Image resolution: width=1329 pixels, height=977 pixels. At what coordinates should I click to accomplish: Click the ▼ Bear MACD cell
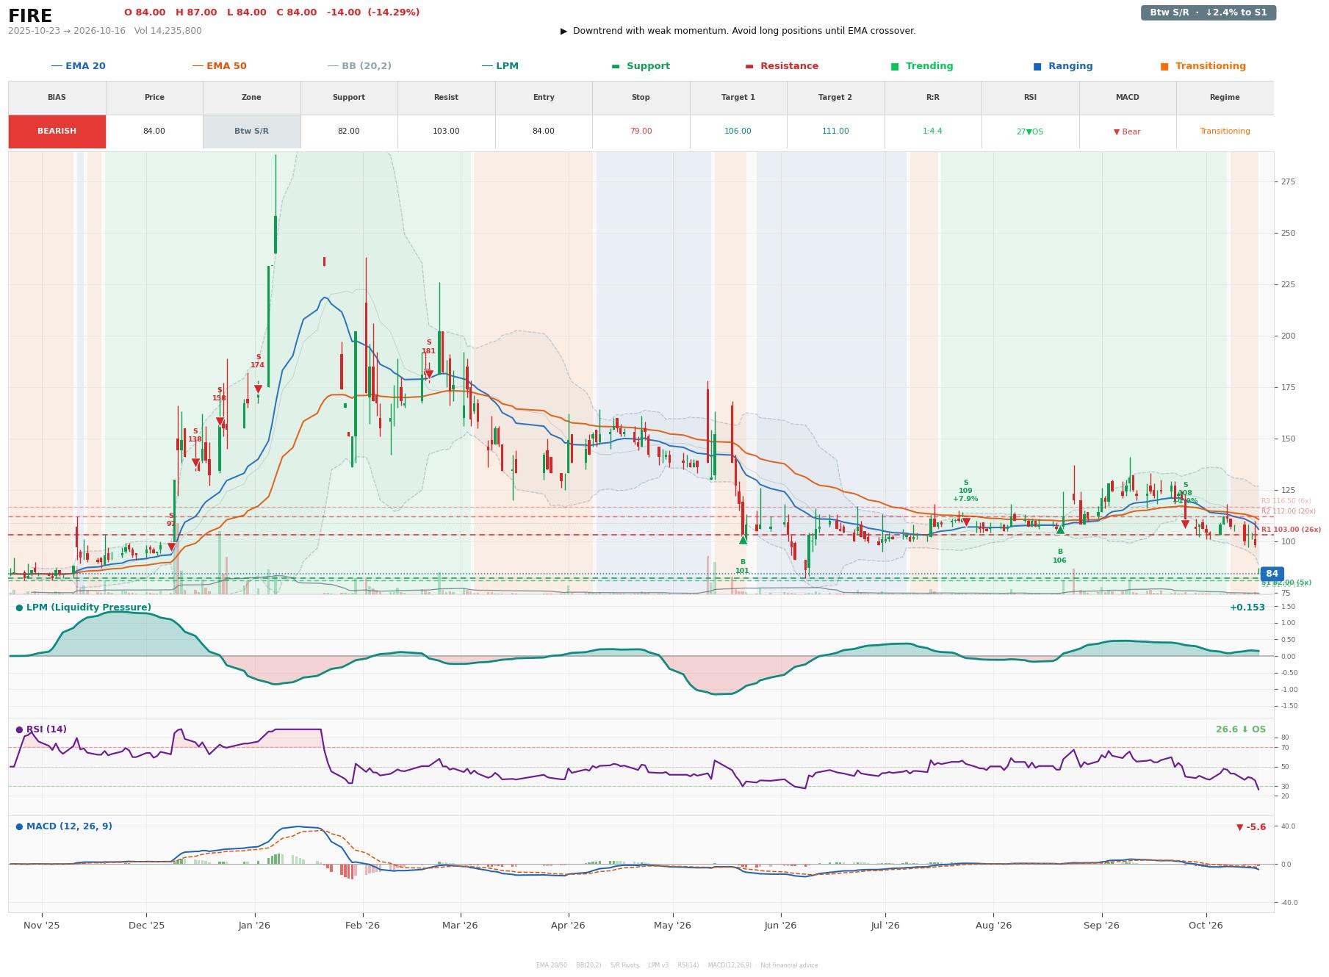[1127, 131]
